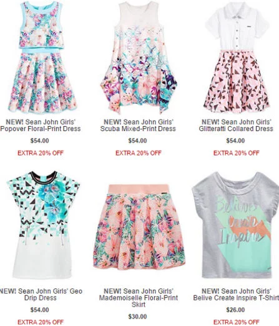Open the Scuba Mixed-Print Dress image

pos(139,57)
